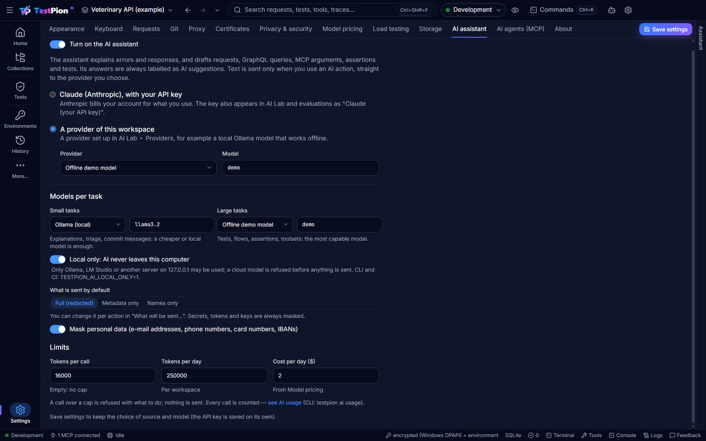
Task: Open the Provider dropdown
Action: click(x=138, y=168)
